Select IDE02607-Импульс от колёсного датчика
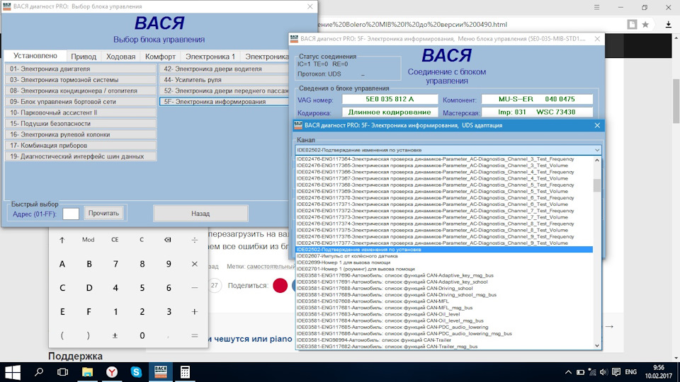680x382 pixels. point(444,256)
